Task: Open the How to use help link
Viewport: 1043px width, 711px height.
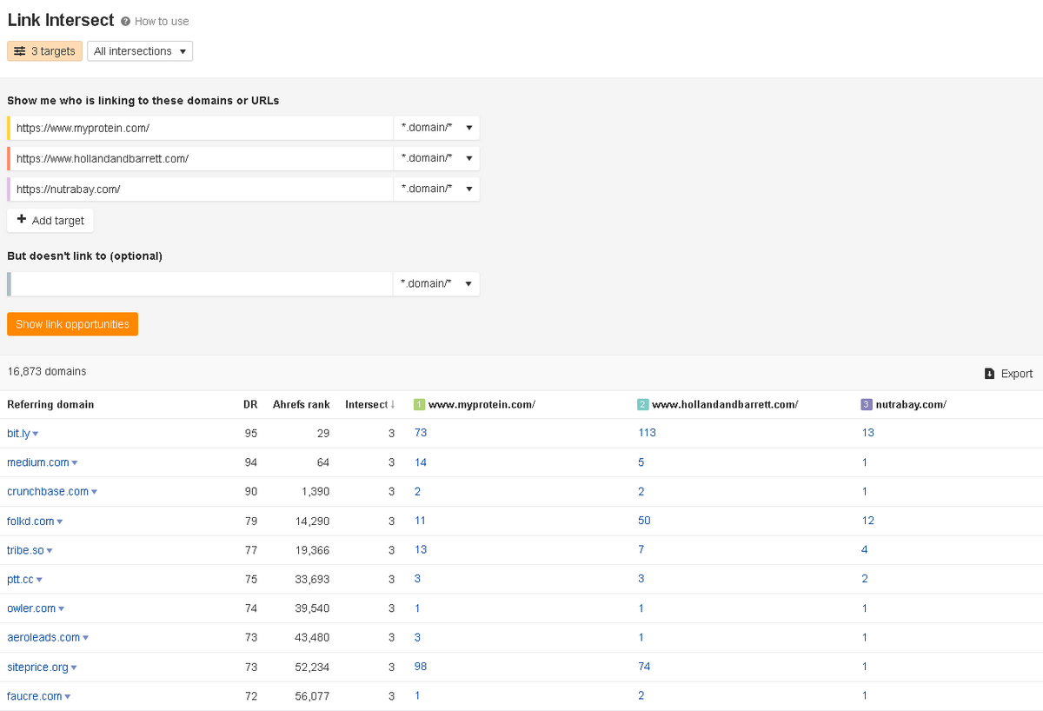Action: (x=155, y=21)
